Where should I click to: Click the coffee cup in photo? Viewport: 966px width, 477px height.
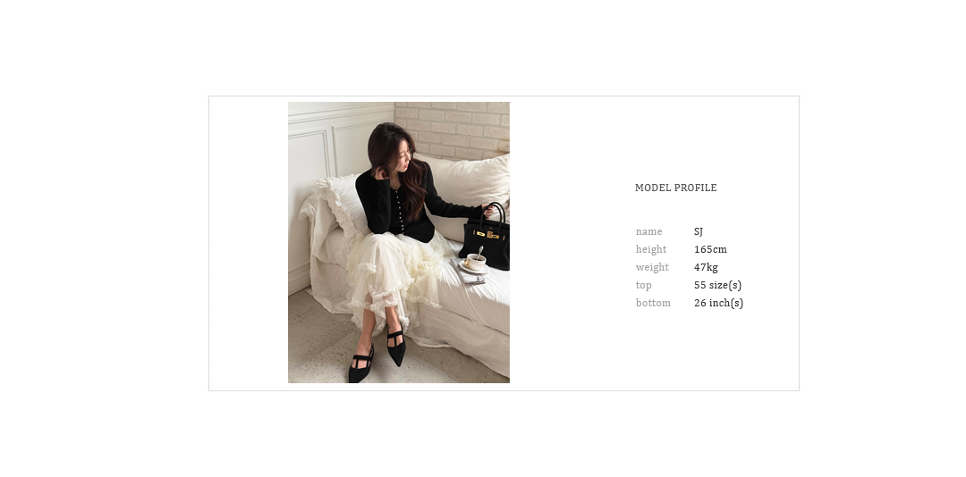[476, 261]
